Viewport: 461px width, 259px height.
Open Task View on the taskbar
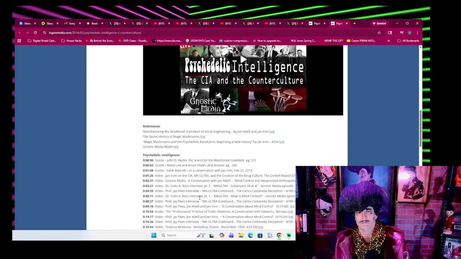coord(211,235)
